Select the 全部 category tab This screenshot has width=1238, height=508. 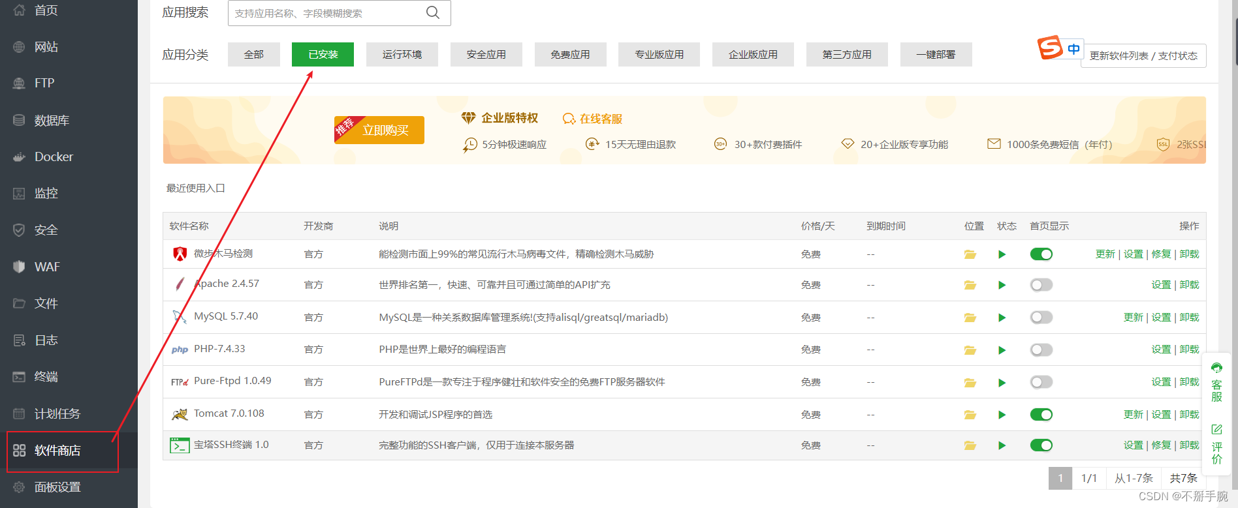click(x=254, y=55)
